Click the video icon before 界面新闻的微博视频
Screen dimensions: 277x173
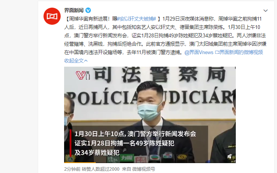217,52
